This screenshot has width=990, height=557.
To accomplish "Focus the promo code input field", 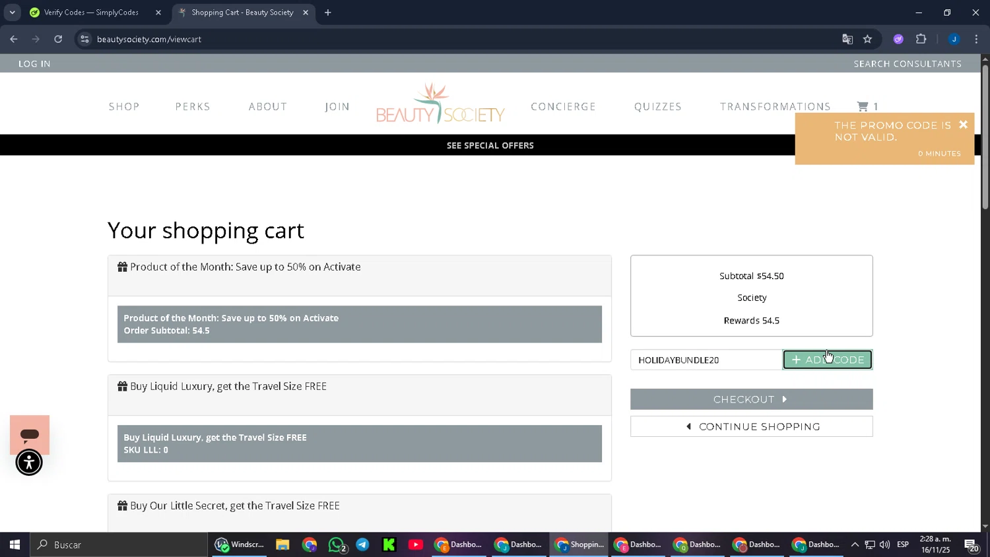I will click(707, 360).
